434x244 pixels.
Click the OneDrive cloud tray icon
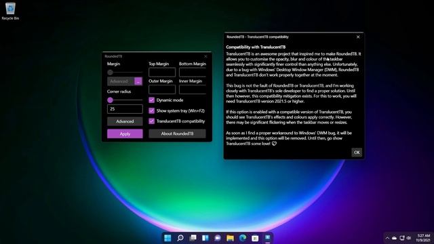point(395,238)
